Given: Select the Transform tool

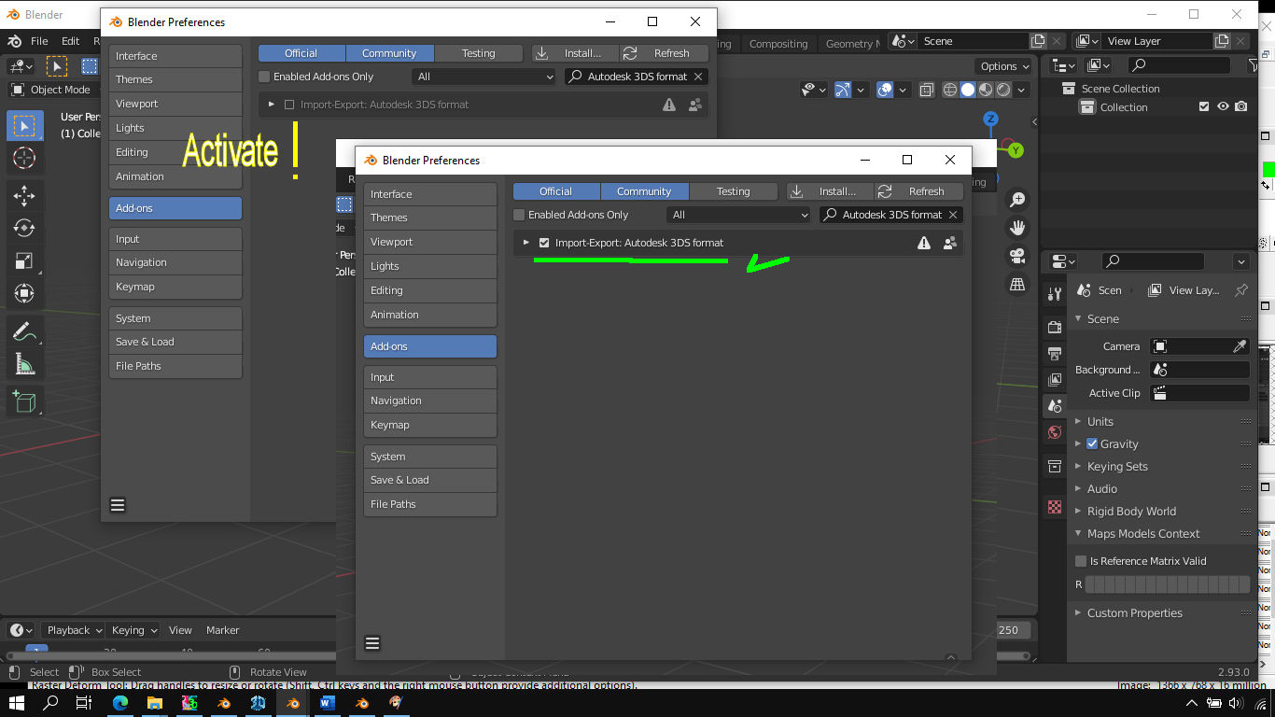Looking at the screenshot, I should pyautogui.click(x=24, y=293).
